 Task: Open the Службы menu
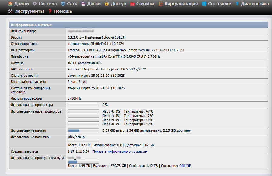145,4
